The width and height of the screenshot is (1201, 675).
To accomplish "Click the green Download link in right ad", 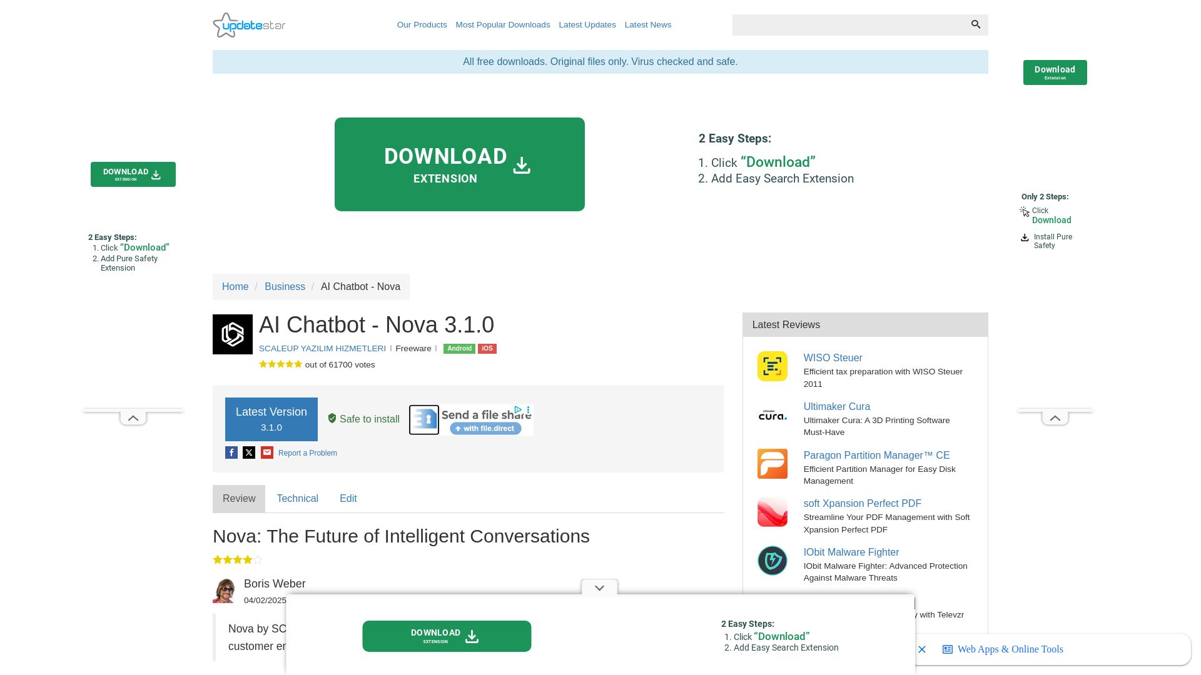I will coord(1052,220).
